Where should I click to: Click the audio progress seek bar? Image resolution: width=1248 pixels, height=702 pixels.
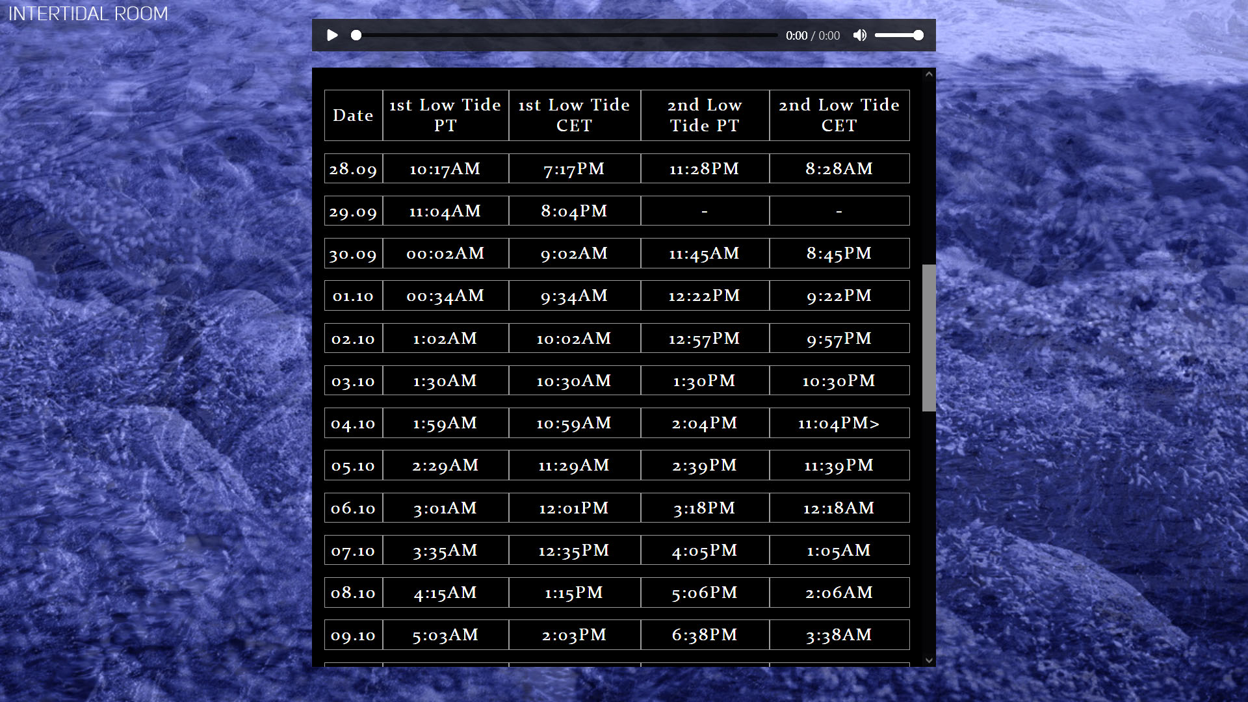click(565, 35)
